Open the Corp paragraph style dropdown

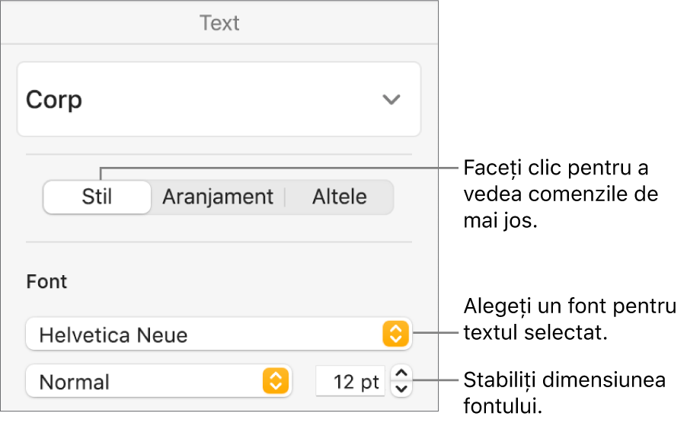coord(219,100)
